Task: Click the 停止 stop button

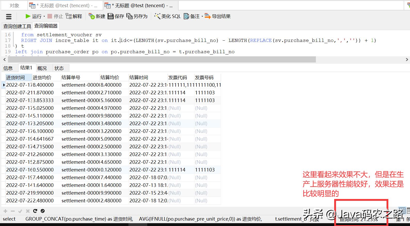Action: click(55, 16)
